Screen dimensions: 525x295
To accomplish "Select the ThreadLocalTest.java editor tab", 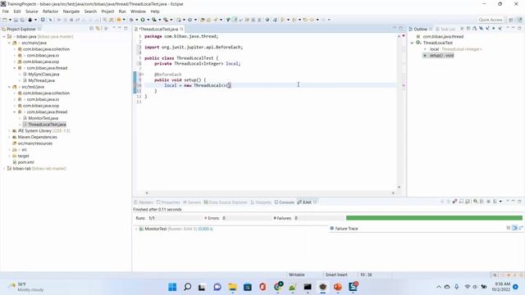I will point(158,29).
